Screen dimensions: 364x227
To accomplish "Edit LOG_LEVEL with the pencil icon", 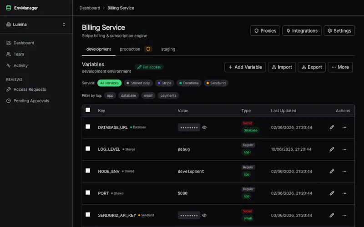I will [x=332, y=149].
